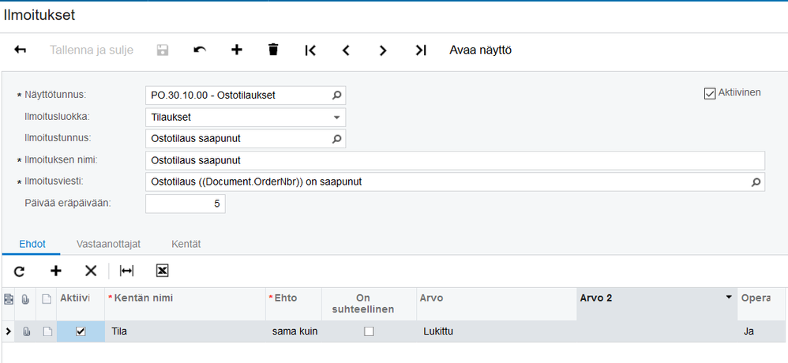Screen dimensions: 788x363
Task: Click the grid refresh icon
Action: [20, 271]
